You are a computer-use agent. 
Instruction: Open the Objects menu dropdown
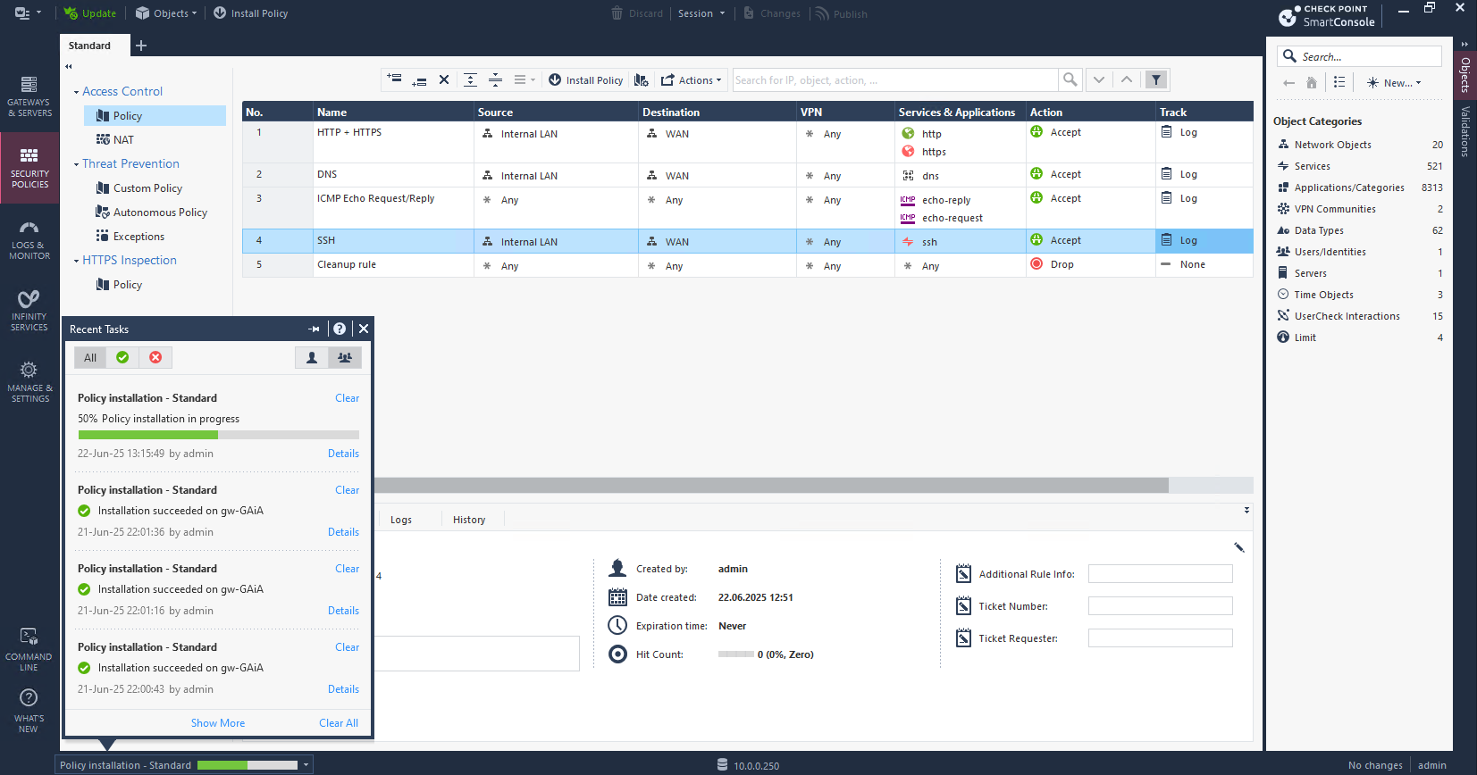[x=166, y=13]
